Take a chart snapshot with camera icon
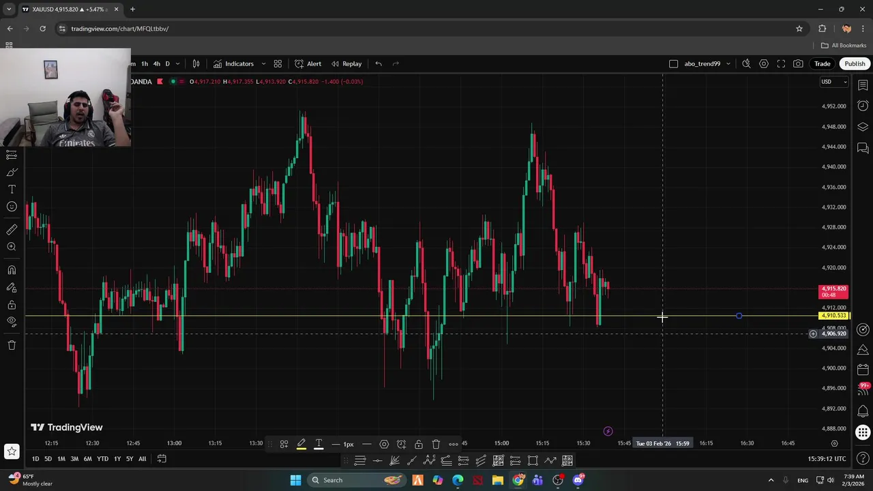The width and height of the screenshot is (873, 491). click(799, 63)
